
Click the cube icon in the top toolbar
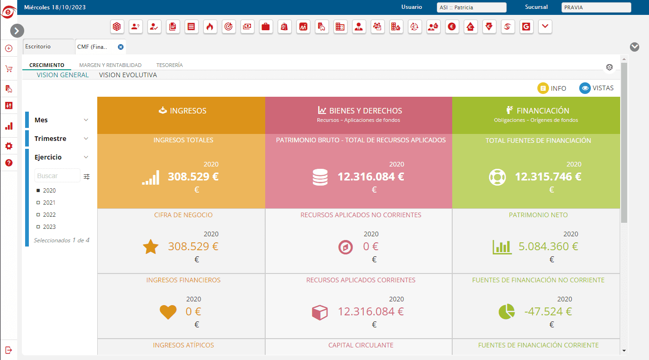click(117, 27)
